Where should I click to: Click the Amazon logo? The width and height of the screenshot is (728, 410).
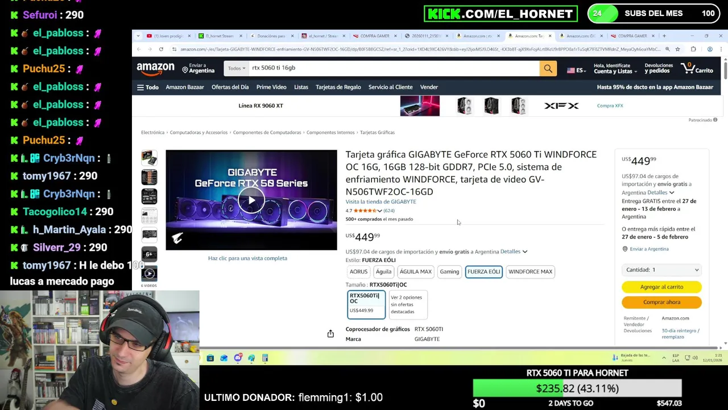point(155,69)
